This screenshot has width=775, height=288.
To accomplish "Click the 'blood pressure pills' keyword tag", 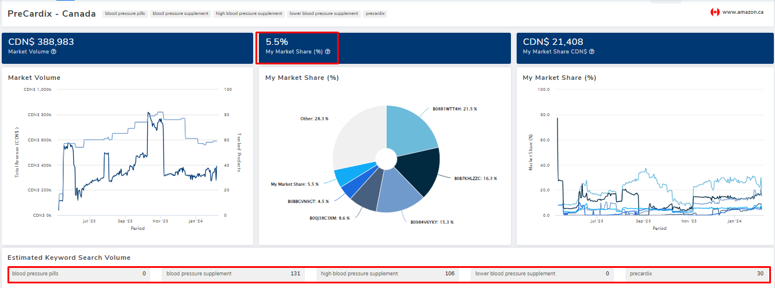I will pos(125,13).
